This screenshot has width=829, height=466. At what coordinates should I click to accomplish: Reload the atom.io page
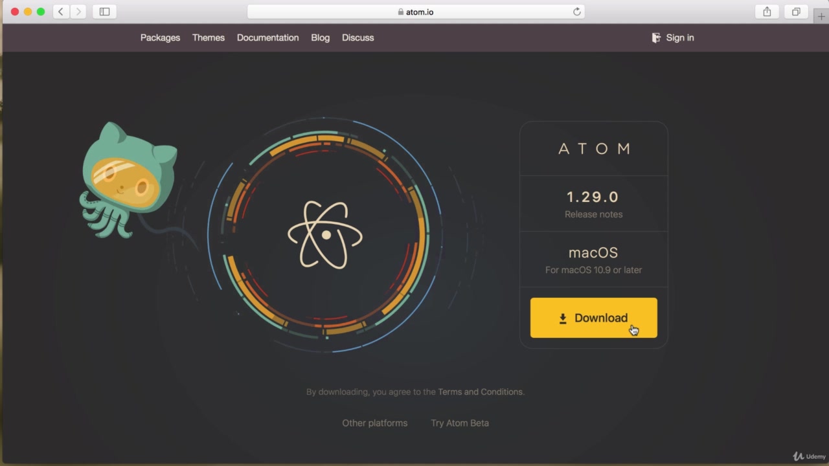coord(576,12)
